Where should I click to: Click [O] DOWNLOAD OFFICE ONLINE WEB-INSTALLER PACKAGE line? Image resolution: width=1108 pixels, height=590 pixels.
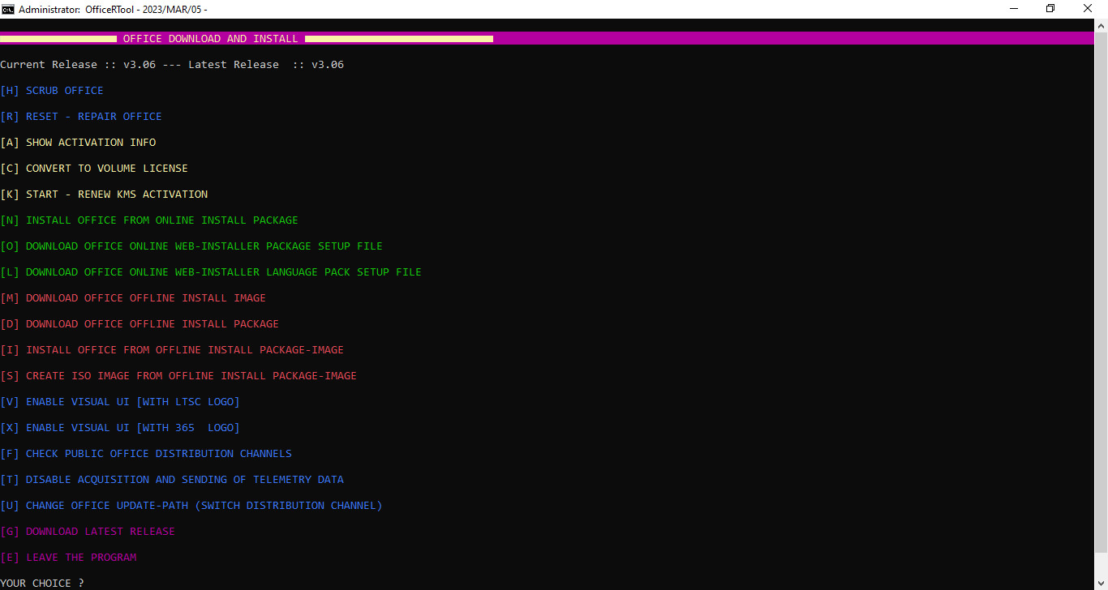coord(191,246)
